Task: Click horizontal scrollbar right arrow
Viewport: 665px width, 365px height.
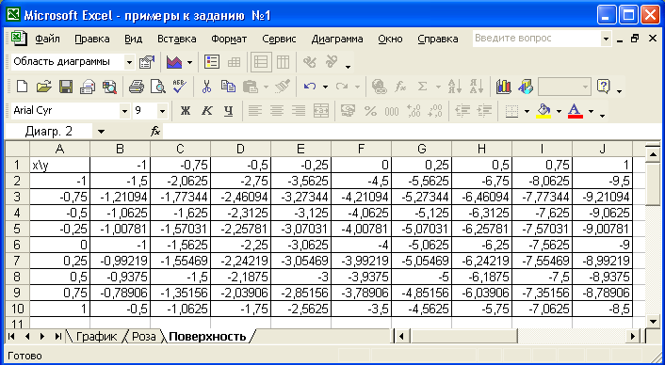Action: click(633, 337)
